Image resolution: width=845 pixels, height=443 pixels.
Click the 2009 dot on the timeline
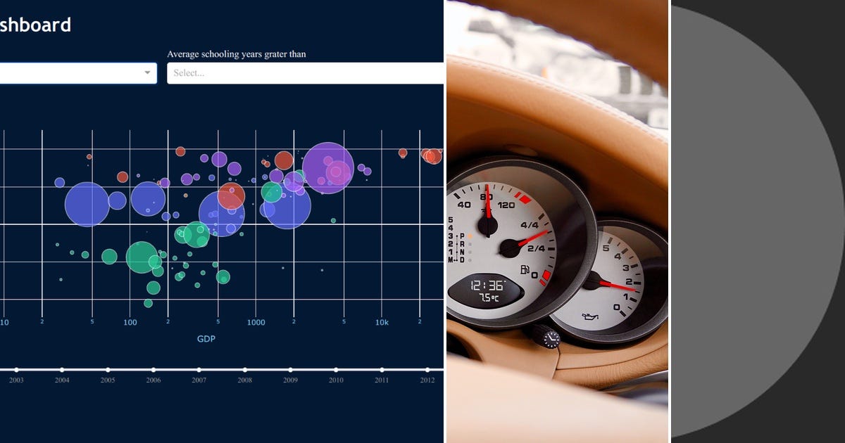[290, 368]
